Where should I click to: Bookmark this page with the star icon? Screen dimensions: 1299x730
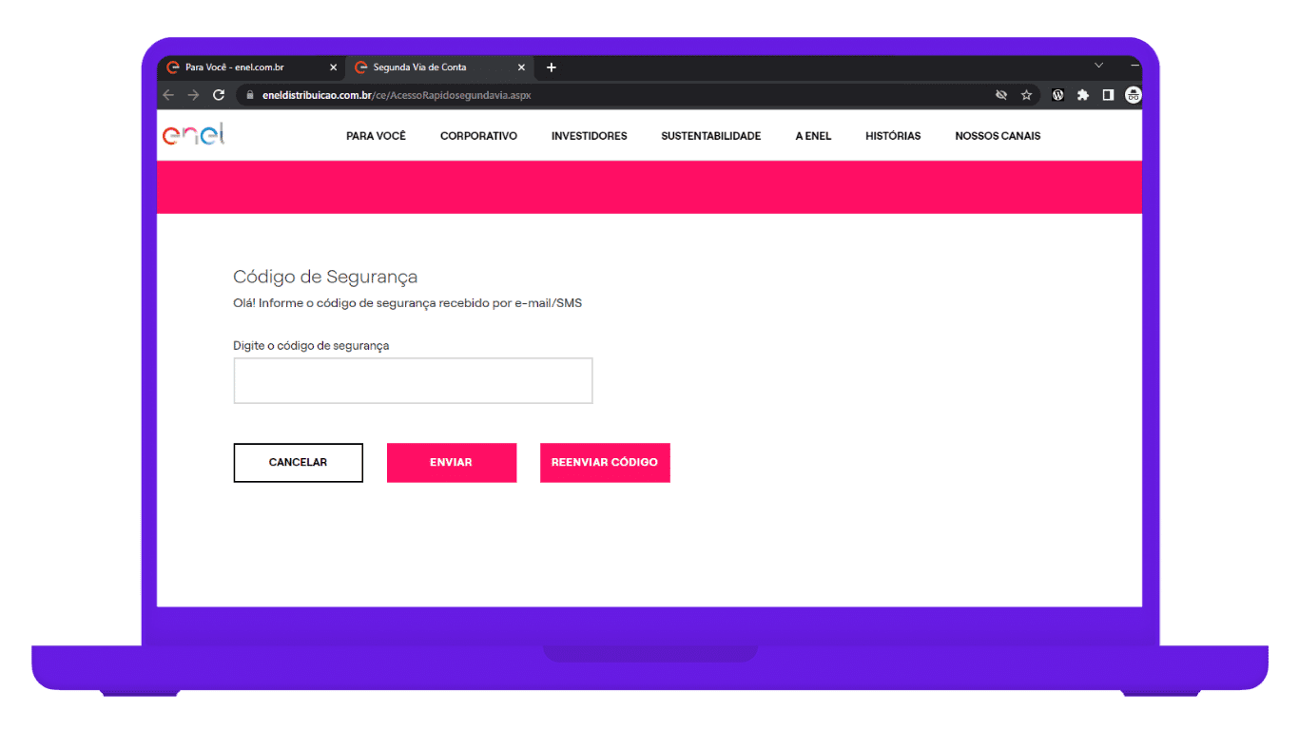click(1026, 95)
